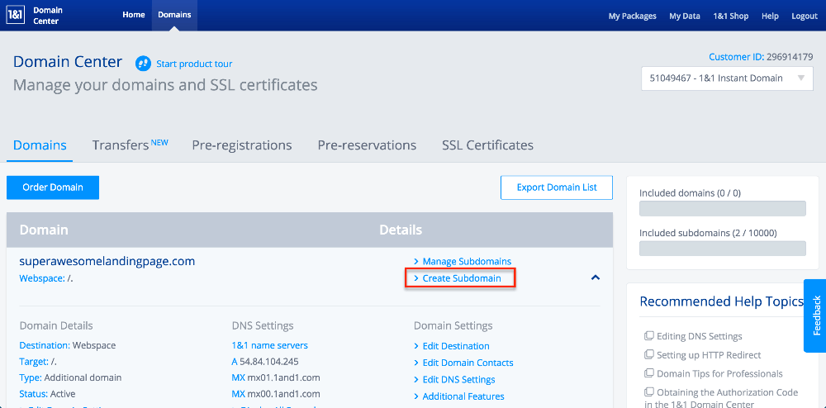Open Domain Tips for Professionals topic

pos(719,374)
